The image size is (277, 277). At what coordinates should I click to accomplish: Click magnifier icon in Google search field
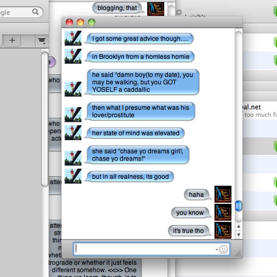35,12
